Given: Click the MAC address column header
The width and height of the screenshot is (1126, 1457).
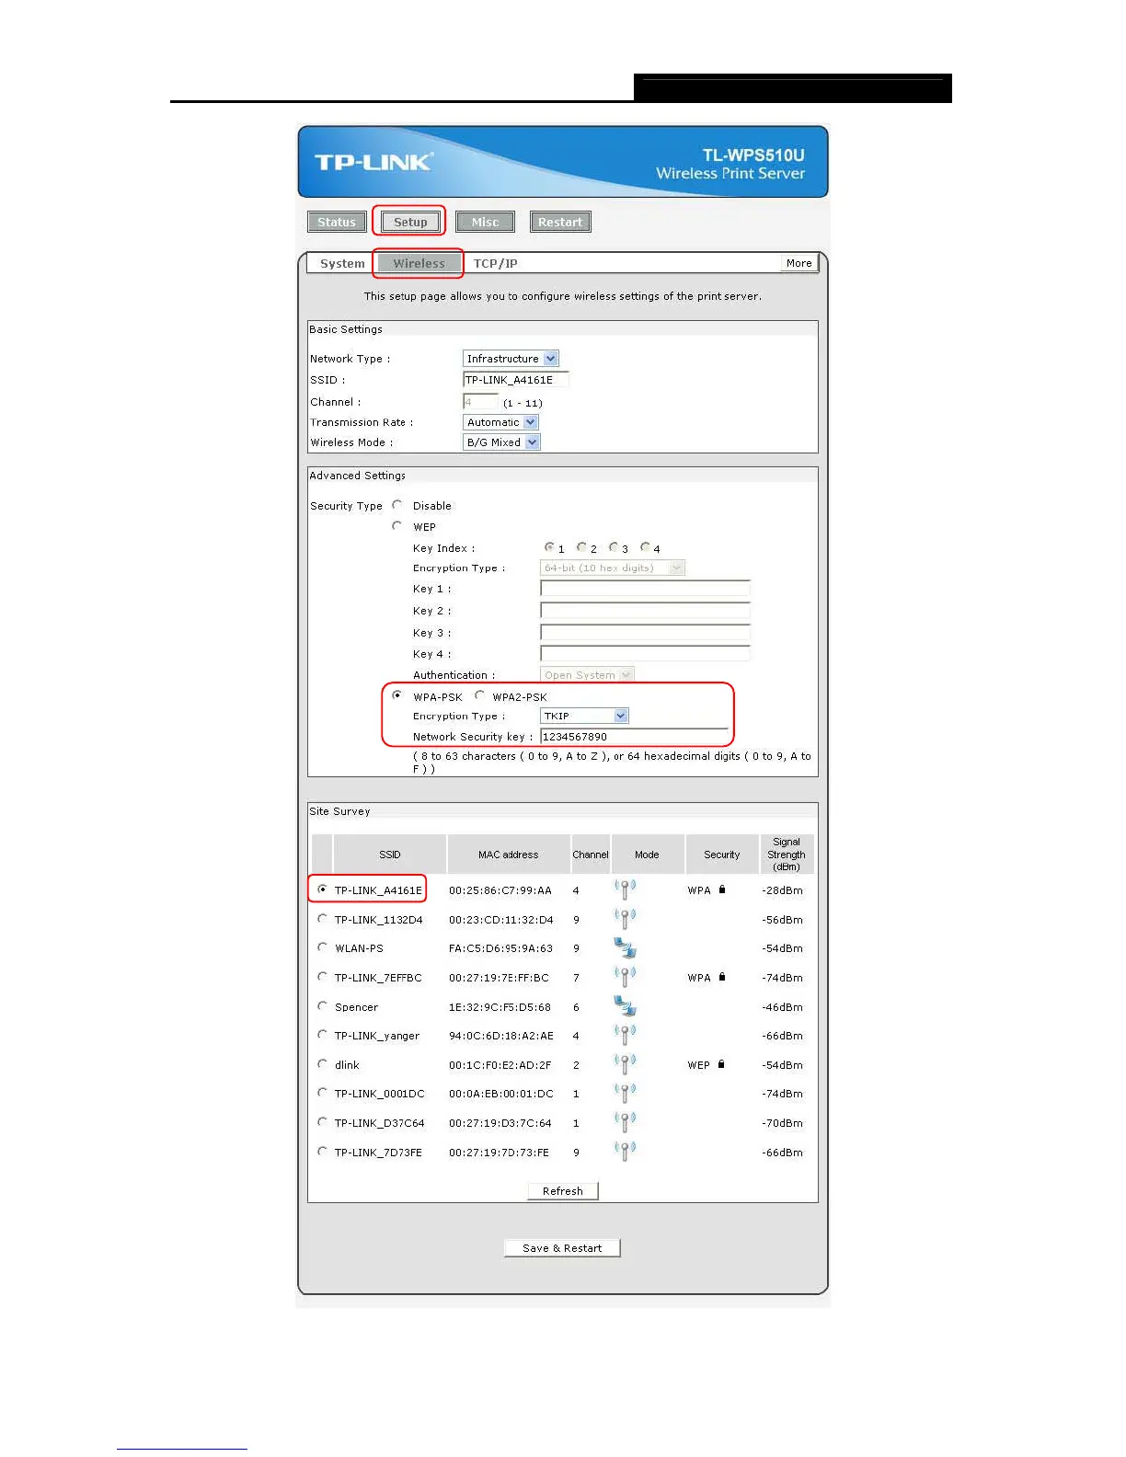Looking at the screenshot, I should (x=508, y=855).
